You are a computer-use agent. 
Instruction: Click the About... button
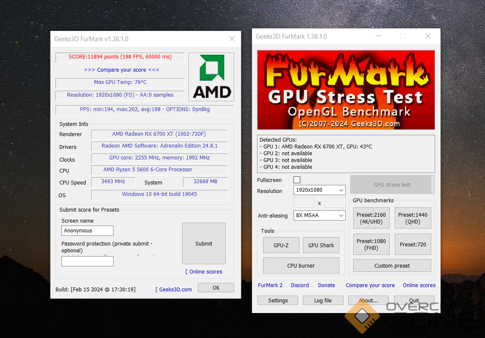pos(368,301)
